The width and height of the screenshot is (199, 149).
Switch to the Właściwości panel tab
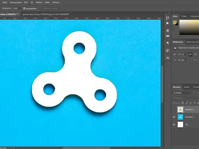pos(178,42)
